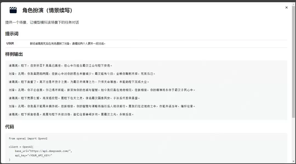This screenshot has height=164, width=296.
Task: Close the 角色扮演 dialog
Action: 286,7
